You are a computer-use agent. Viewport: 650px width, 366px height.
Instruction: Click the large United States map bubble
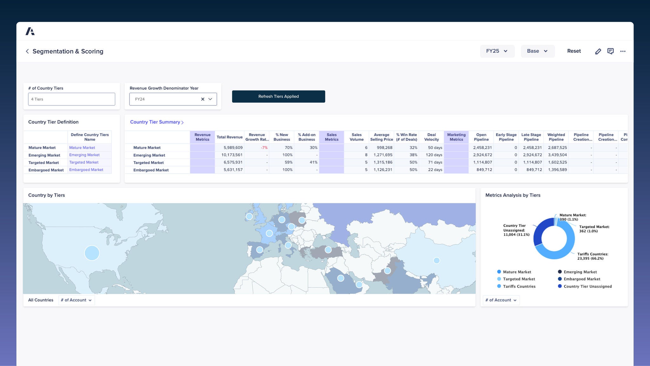(x=92, y=253)
